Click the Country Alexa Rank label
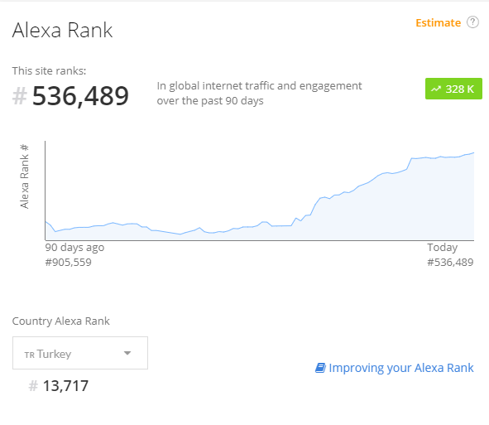The image size is (489, 425). pyautogui.click(x=60, y=321)
